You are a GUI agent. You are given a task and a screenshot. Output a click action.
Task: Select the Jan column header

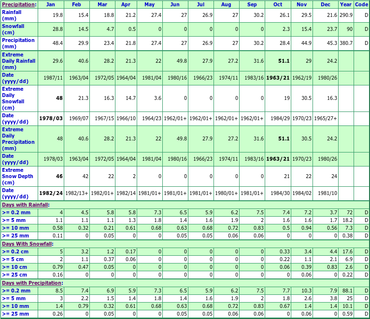pyautogui.click(x=51, y=4)
